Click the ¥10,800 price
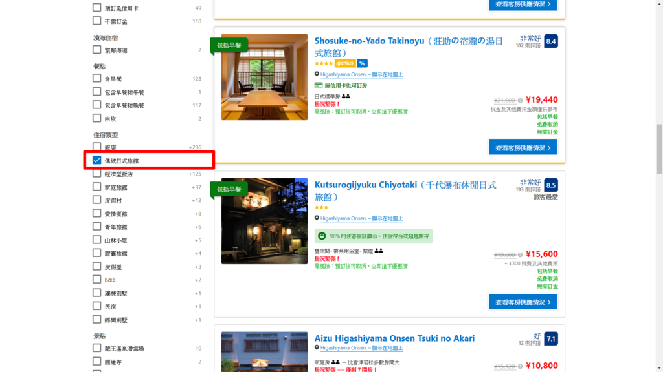This screenshot has height=372, width=663. pos(542,366)
